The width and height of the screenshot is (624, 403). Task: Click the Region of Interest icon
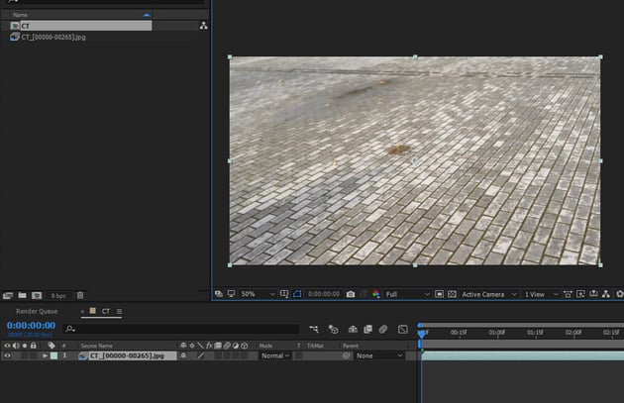point(440,294)
